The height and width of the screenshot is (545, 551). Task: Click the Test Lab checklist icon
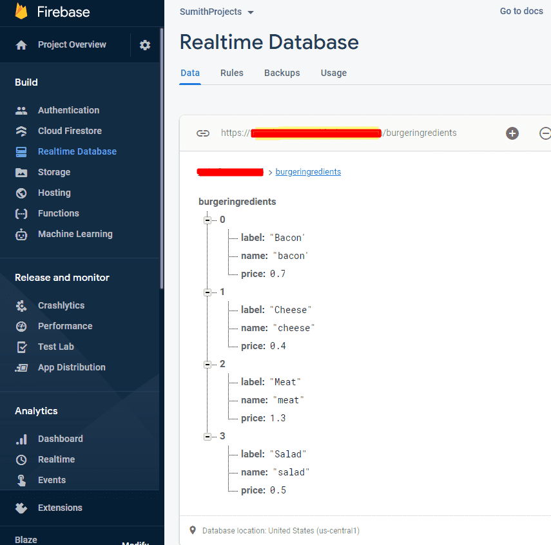point(22,347)
